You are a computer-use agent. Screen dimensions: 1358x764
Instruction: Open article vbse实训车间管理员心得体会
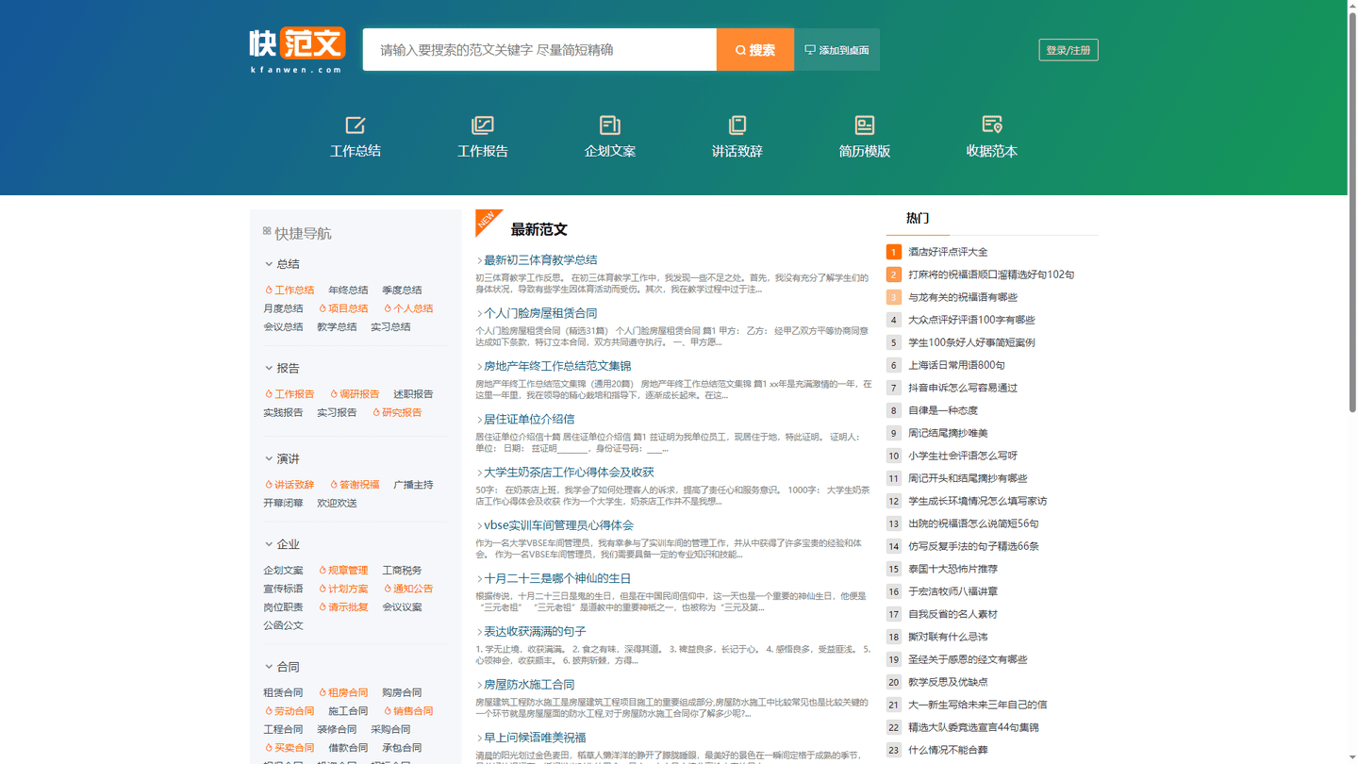pyautogui.click(x=558, y=525)
